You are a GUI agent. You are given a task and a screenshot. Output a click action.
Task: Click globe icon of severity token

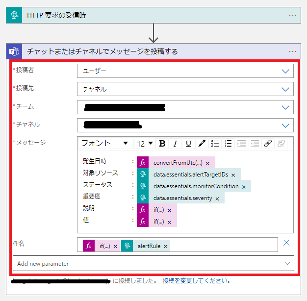[x=143, y=198]
